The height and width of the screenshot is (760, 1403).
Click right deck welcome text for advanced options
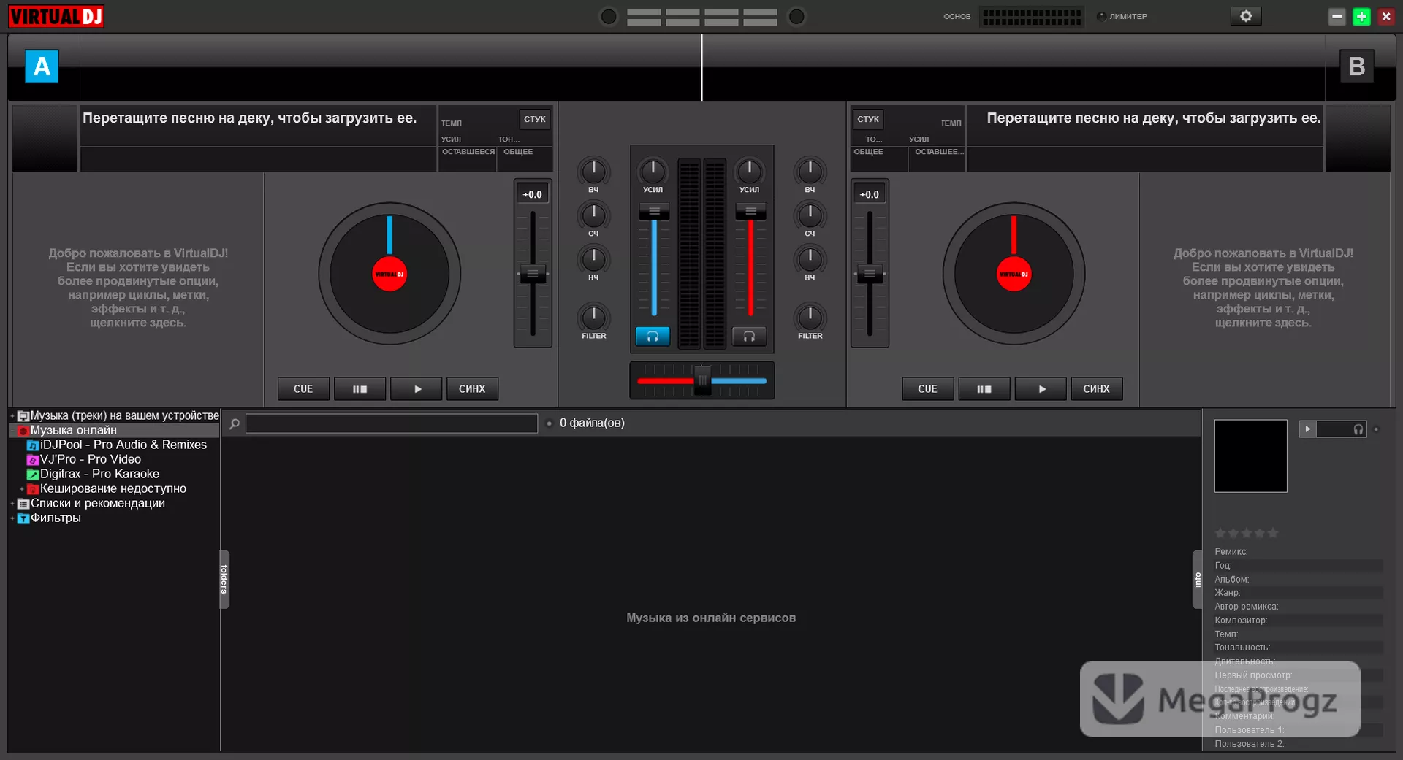click(x=1263, y=288)
